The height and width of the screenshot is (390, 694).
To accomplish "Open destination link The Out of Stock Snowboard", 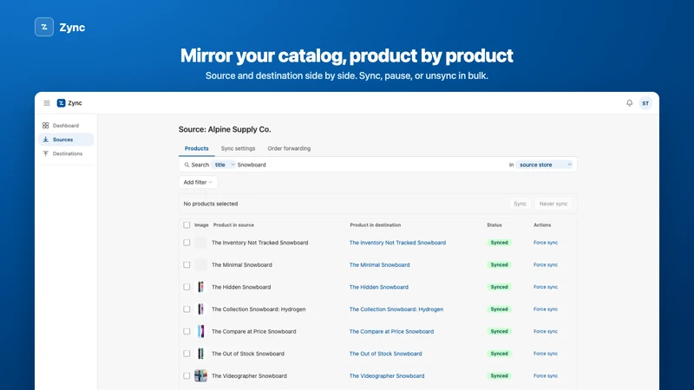I will click(385, 354).
